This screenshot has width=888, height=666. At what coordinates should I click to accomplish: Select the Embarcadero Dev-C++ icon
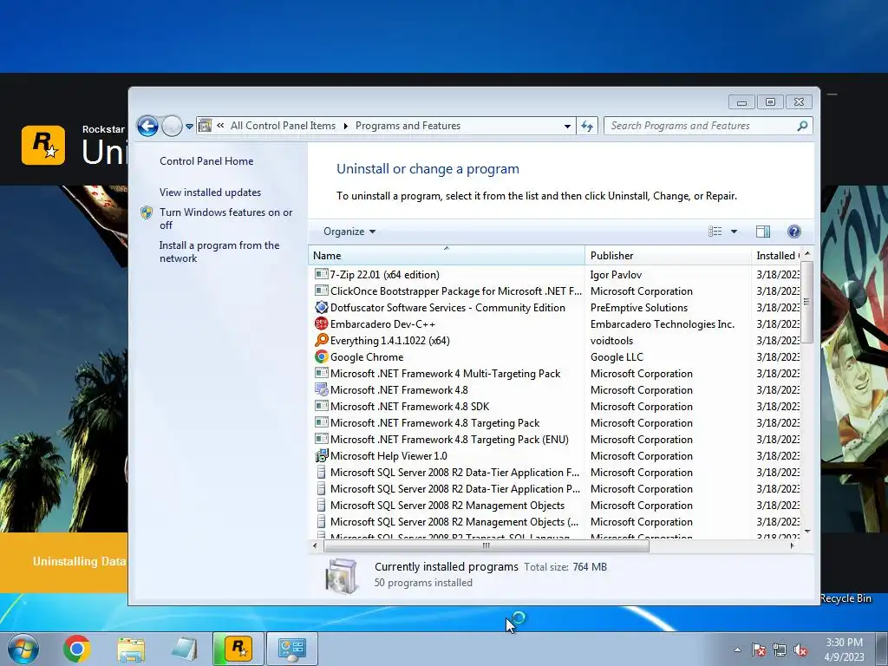tap(321, 323)
